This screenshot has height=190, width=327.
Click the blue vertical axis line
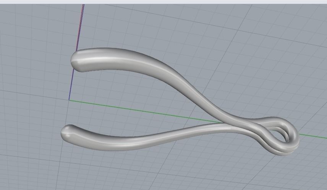[71, 84]
